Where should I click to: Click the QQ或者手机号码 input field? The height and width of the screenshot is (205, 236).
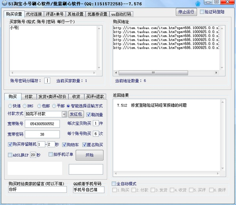(88, 190)
